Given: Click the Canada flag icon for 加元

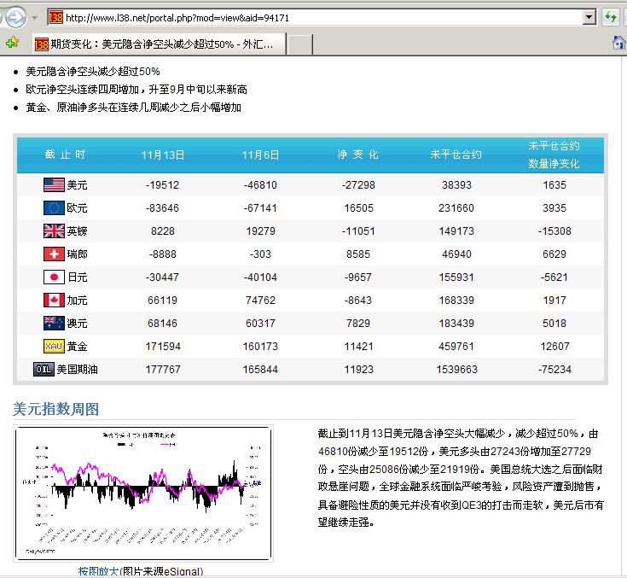Looking at the screenshot, I should pyautogui.click(x=54, y=300).
